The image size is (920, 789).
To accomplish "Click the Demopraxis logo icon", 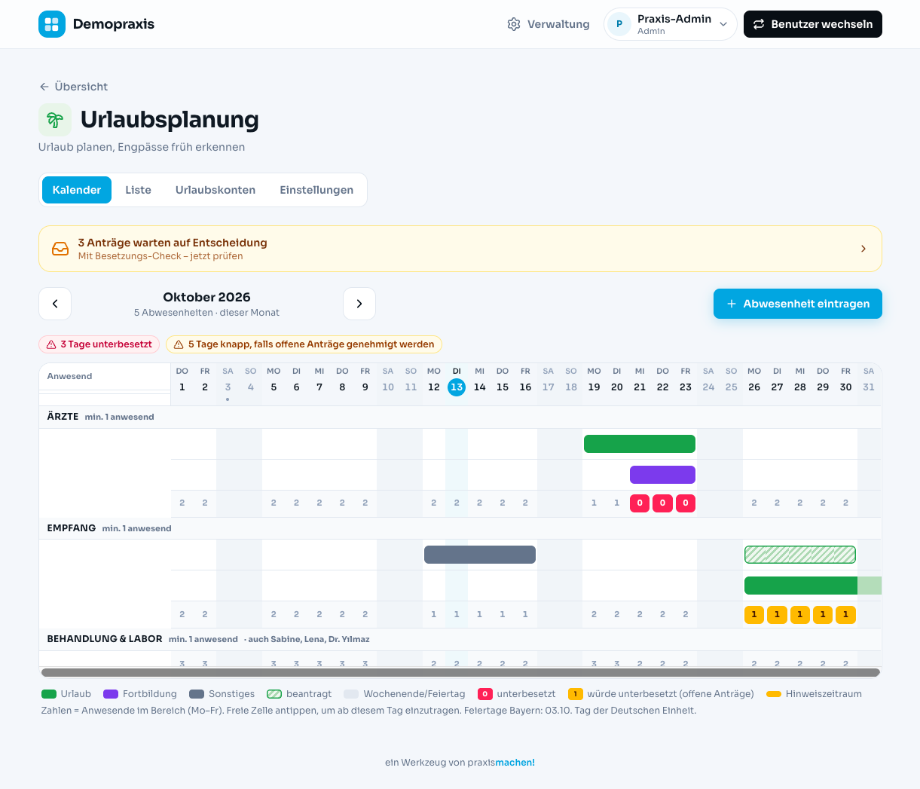I will click(x=52, y=24).
